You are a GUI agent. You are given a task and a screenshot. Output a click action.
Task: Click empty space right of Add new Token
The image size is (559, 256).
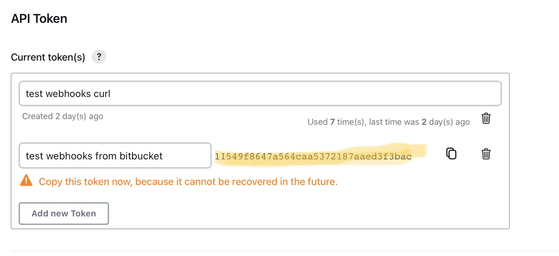[285, 214]
